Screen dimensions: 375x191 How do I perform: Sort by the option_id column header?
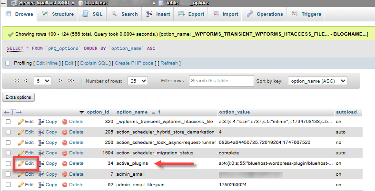(98, 112)
